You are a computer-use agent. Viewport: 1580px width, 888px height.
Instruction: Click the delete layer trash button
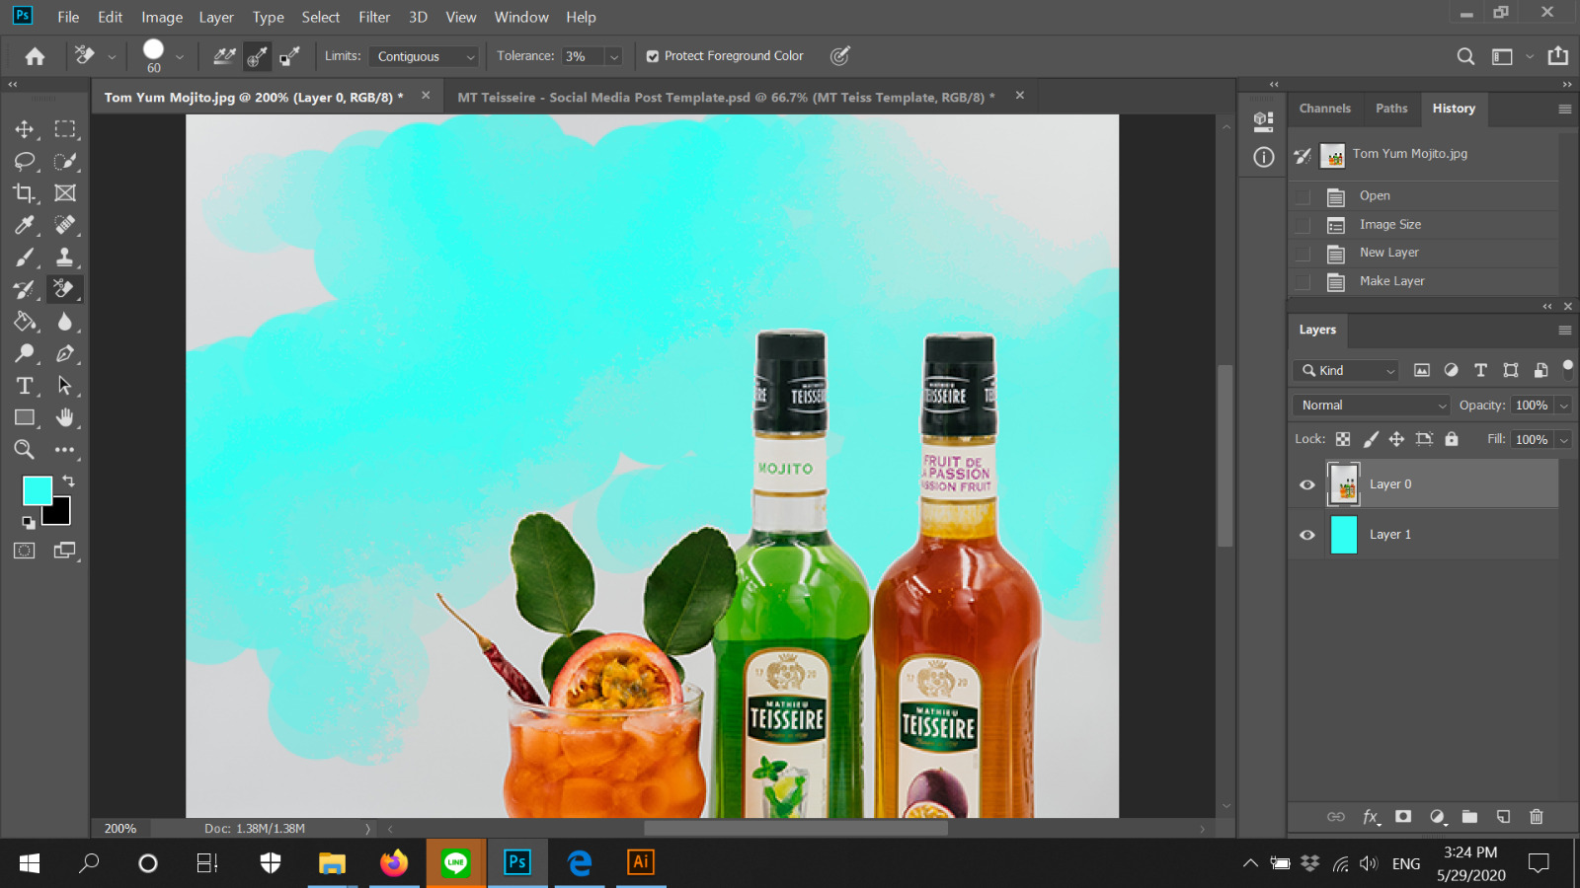[1537, 817]
